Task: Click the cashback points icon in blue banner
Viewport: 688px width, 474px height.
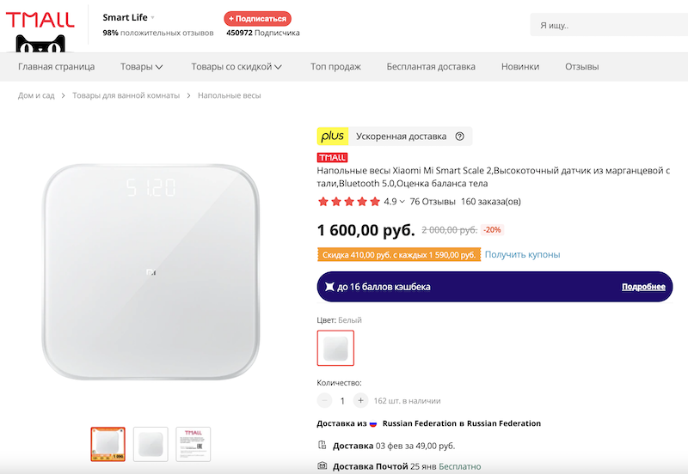Action: pyautogui.click(x=329, y=287)
